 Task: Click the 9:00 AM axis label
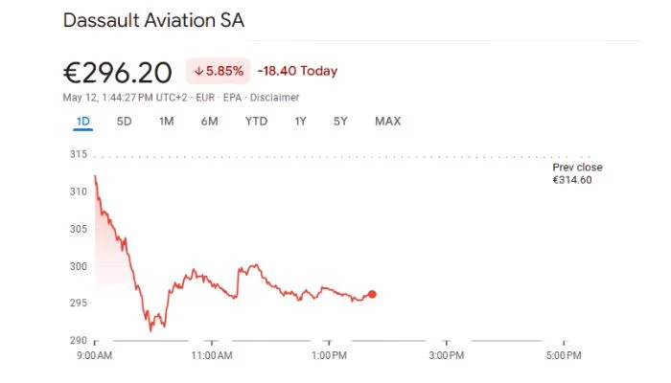pyautogui.click(x=95, y=355)
